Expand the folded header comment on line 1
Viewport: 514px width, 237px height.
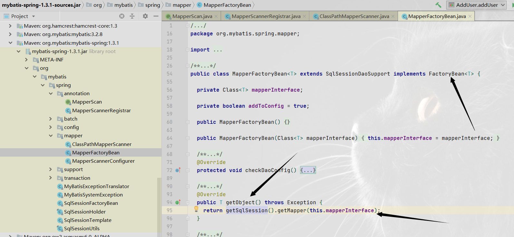pos(188,25)
